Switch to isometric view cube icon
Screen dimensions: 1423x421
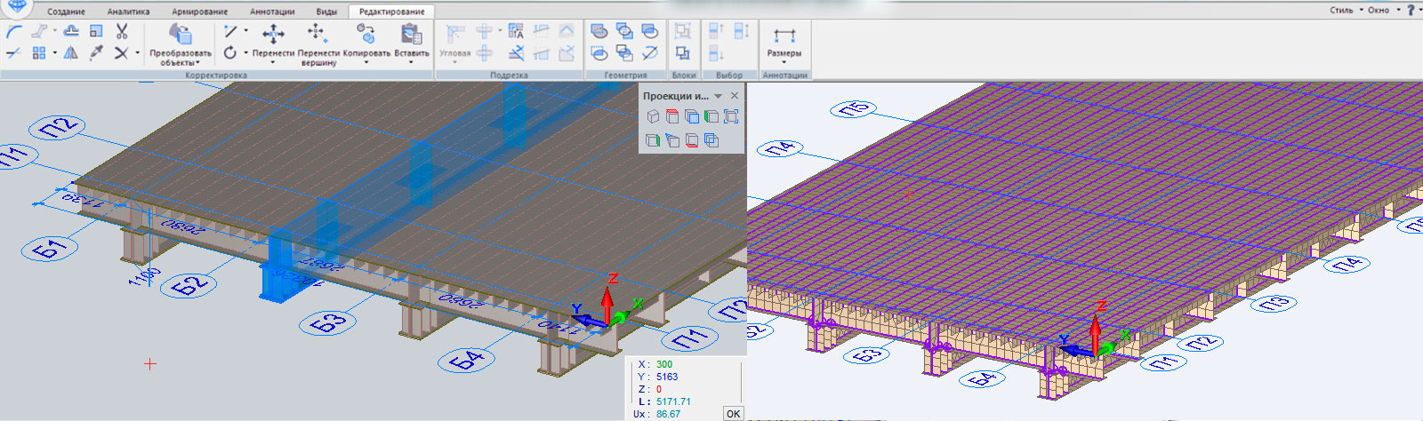point(653,116)
